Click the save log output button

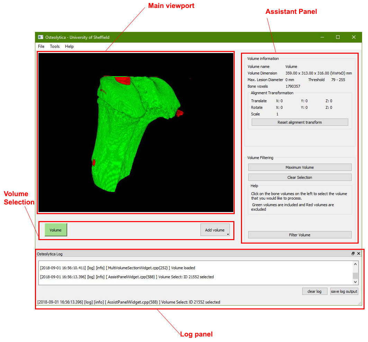pos(344,291)
